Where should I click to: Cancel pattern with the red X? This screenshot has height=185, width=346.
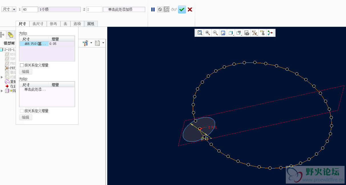[190, 9]
